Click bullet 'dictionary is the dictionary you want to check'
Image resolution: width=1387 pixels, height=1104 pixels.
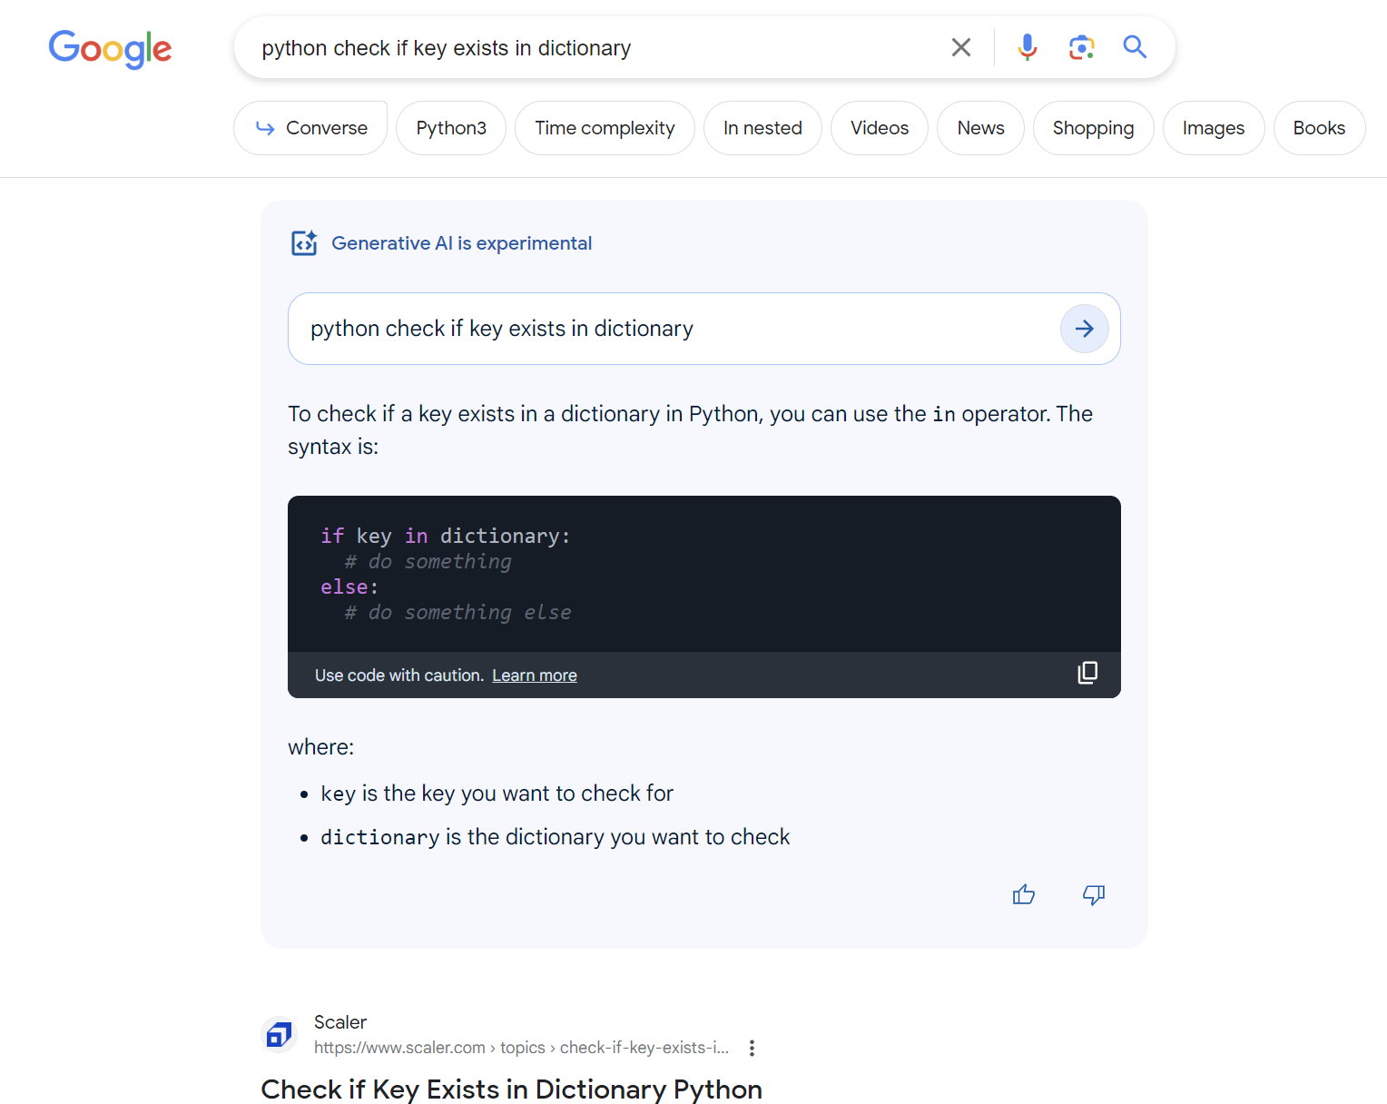pyautogui.click(x=555, y=837)
